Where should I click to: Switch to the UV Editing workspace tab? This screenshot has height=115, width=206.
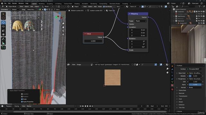[58, 4]
